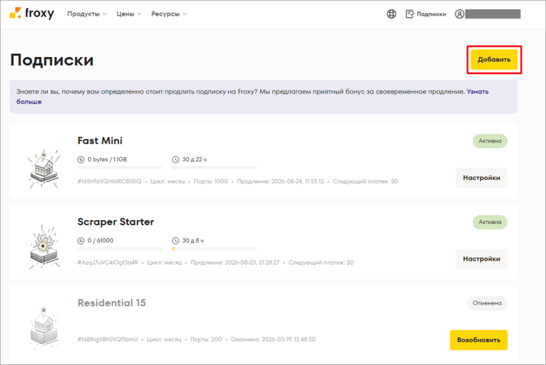Open Настройки for Scraper Starter subscription
This screenshot has width=546, height=365.
click(x=482, y=259)
